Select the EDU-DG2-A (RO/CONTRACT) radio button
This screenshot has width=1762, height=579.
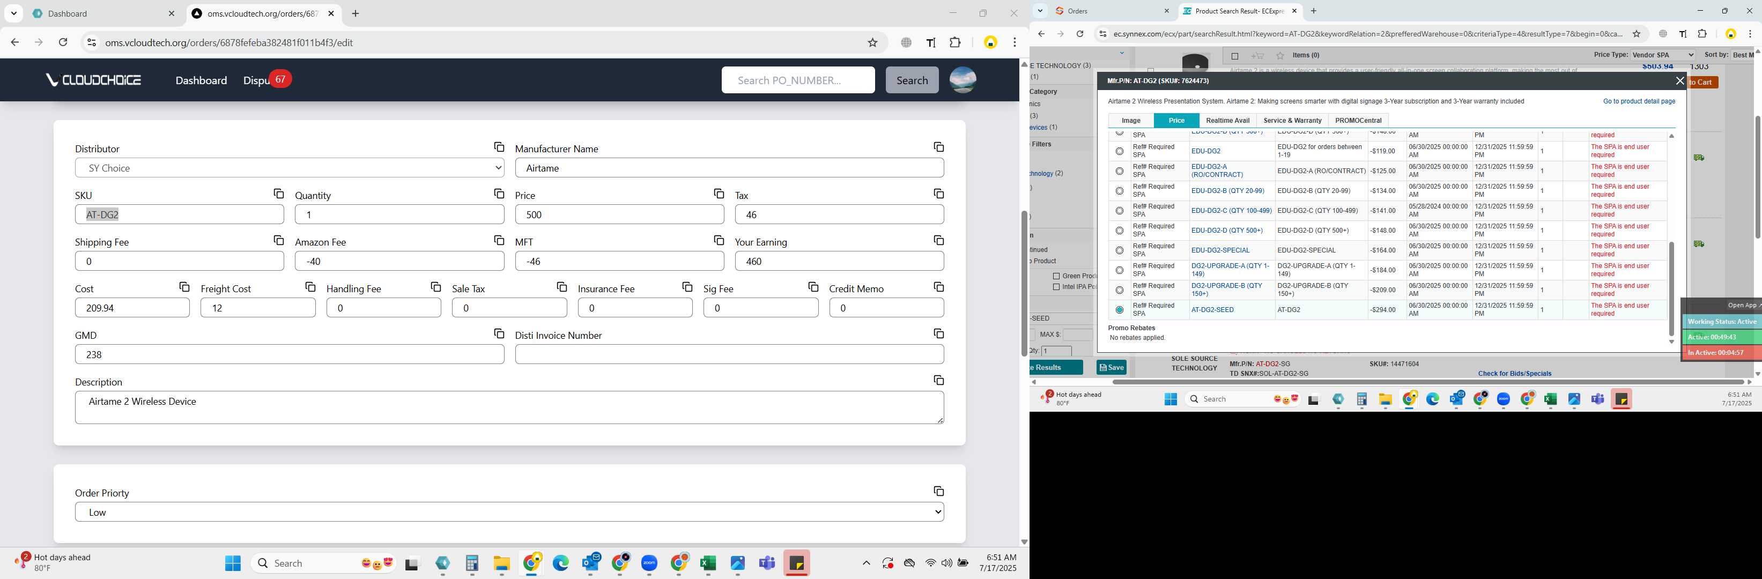coord(1119,171)
